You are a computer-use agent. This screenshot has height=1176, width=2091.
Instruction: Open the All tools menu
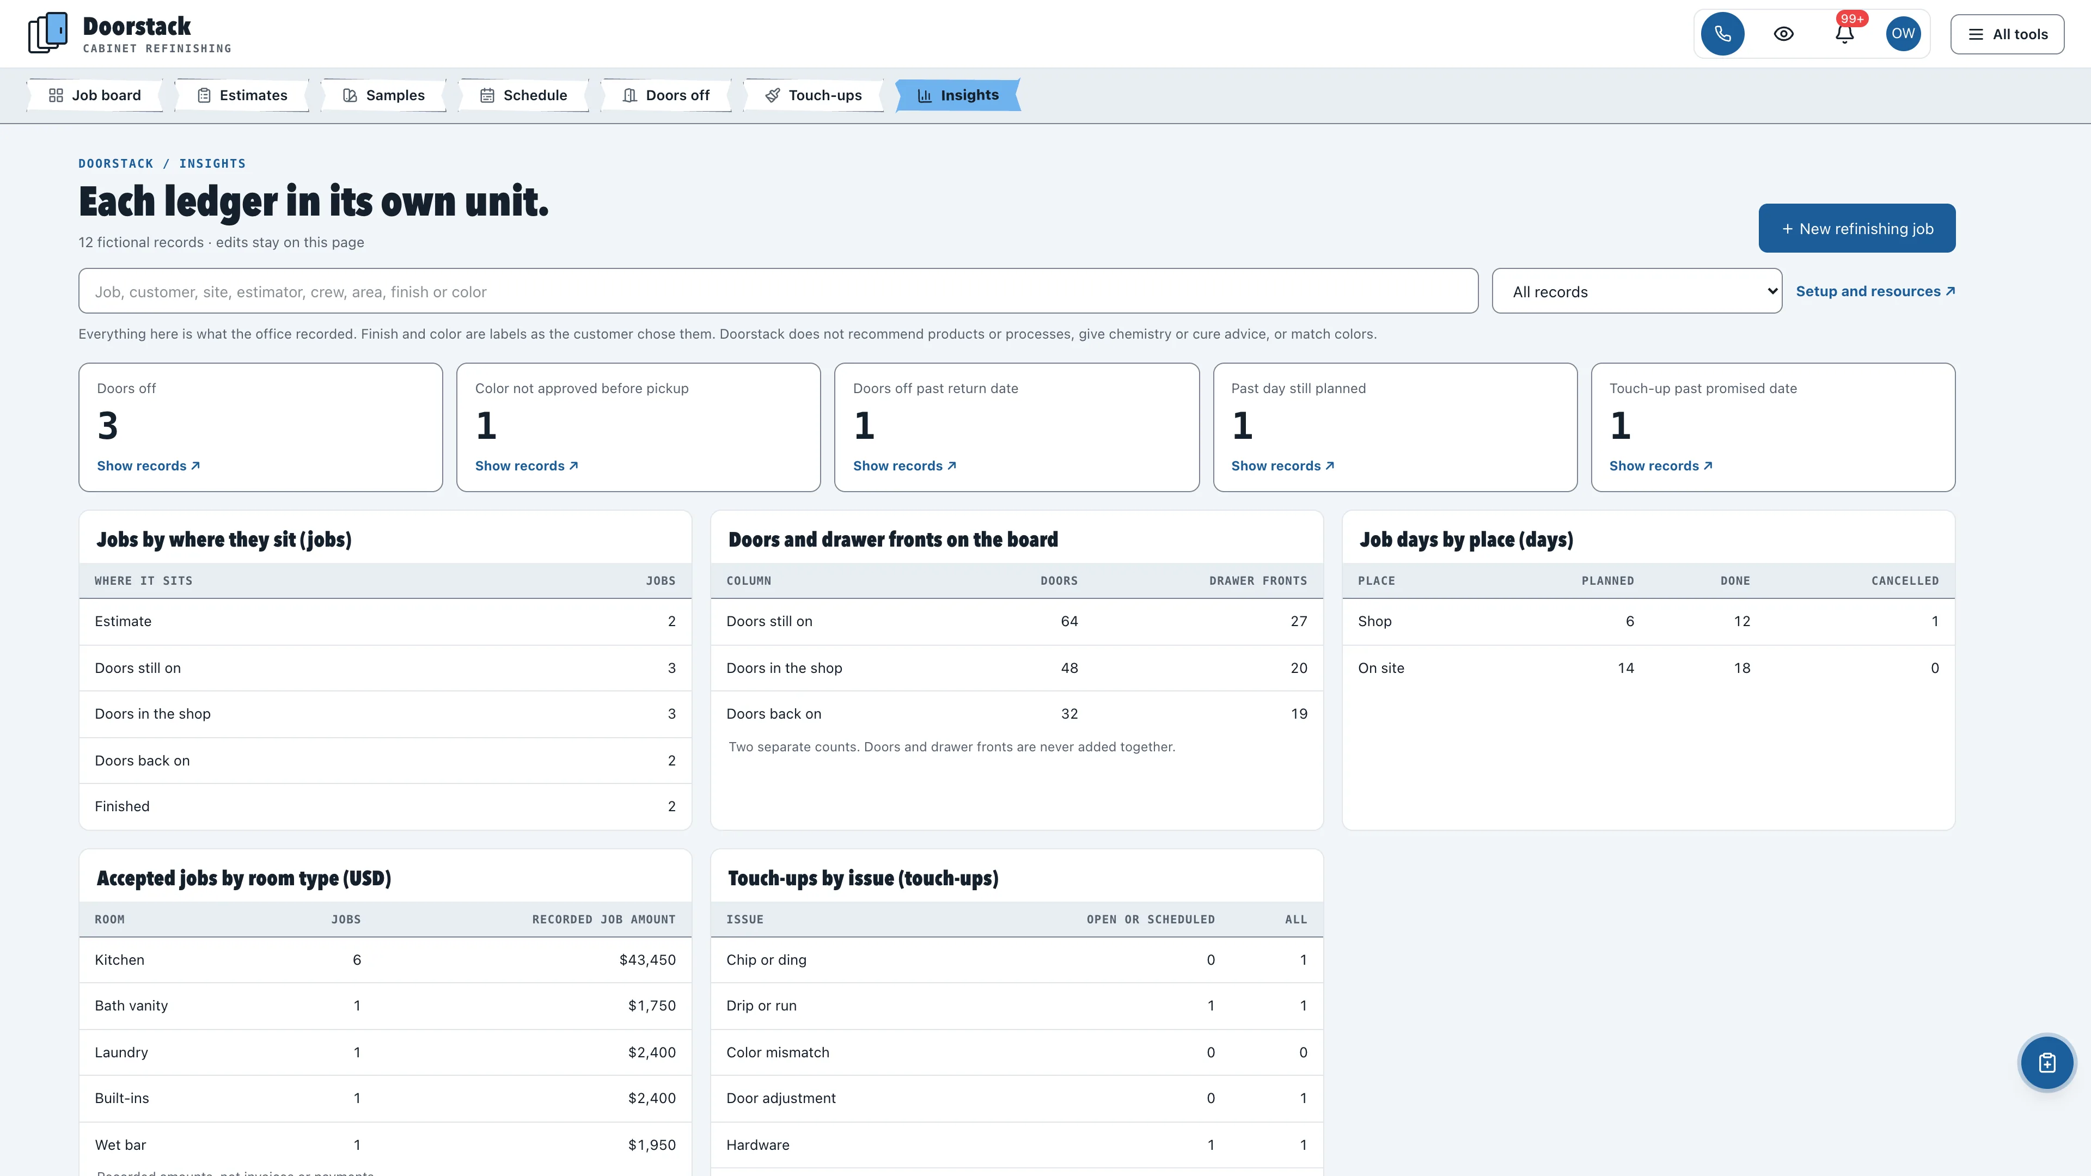coord(2007,34)
